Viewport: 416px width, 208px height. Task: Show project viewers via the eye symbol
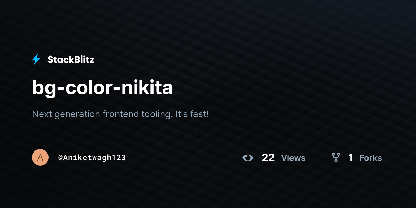pyautogui.click(x=248, y=158)
